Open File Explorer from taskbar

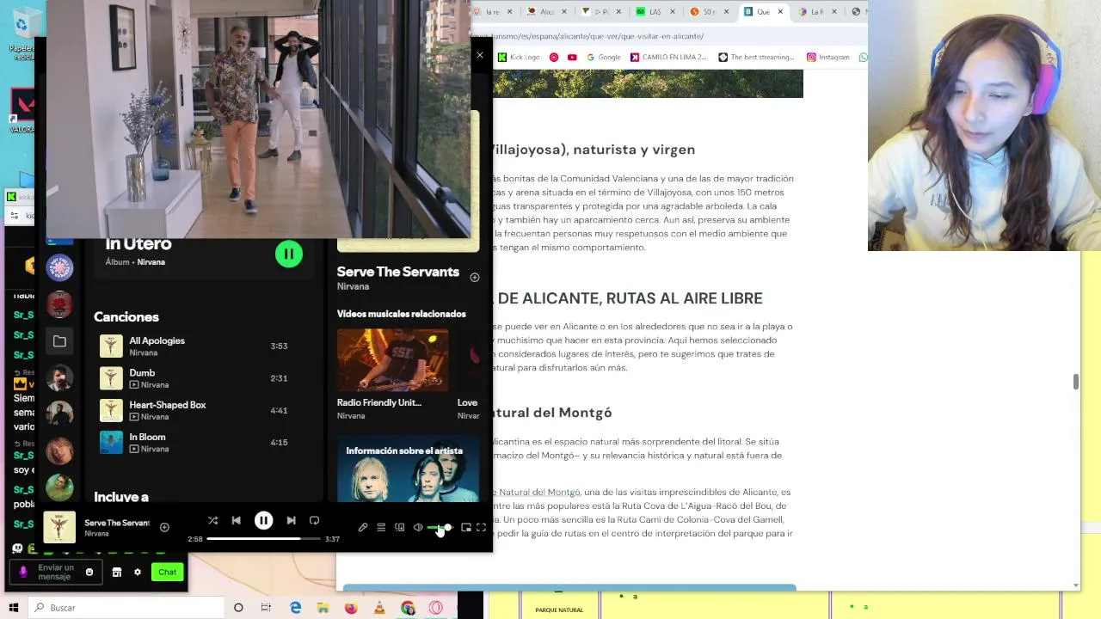pos(323,608)
